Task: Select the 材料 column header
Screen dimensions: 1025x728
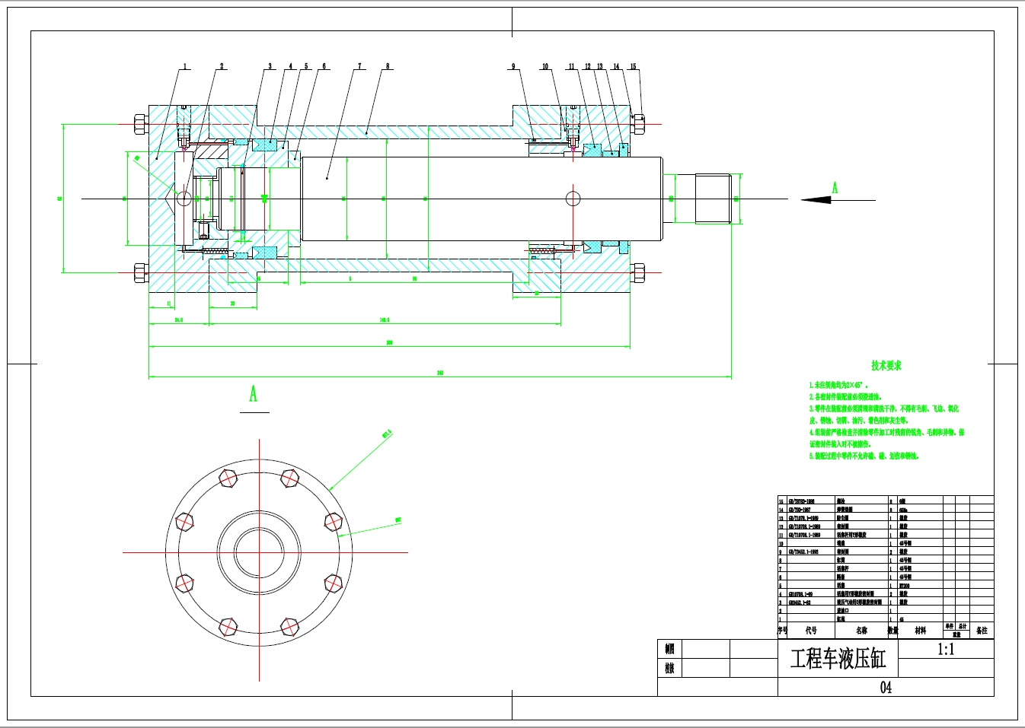Action: (x=921, y=631)
